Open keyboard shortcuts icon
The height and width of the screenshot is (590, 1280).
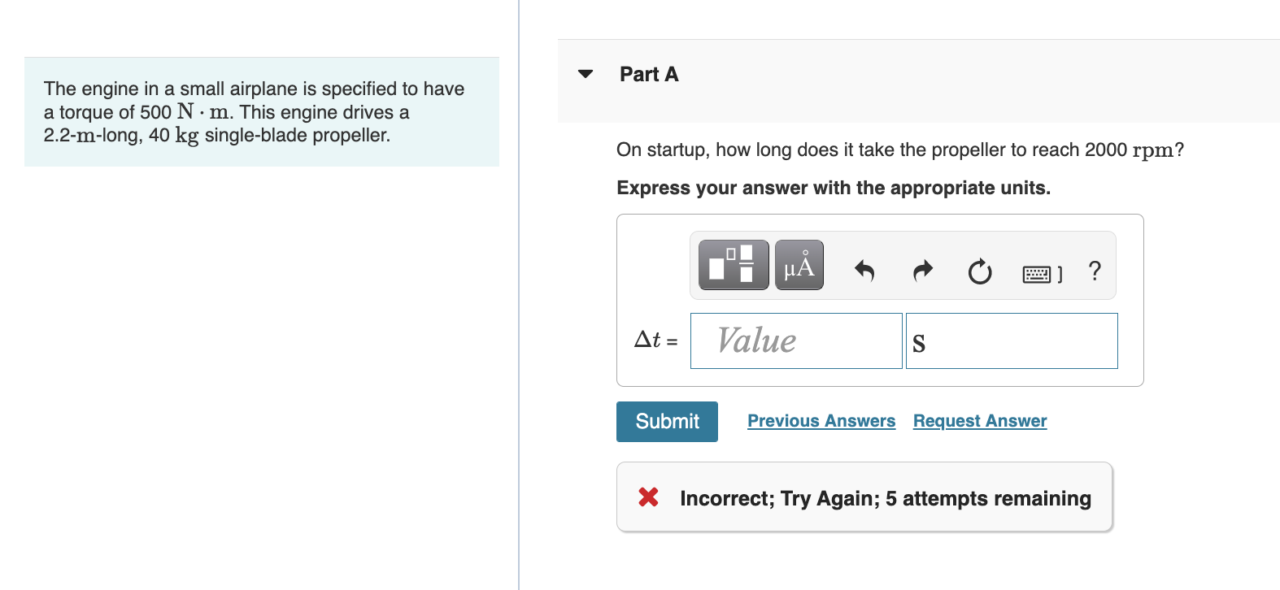[x=1041, y=274]
